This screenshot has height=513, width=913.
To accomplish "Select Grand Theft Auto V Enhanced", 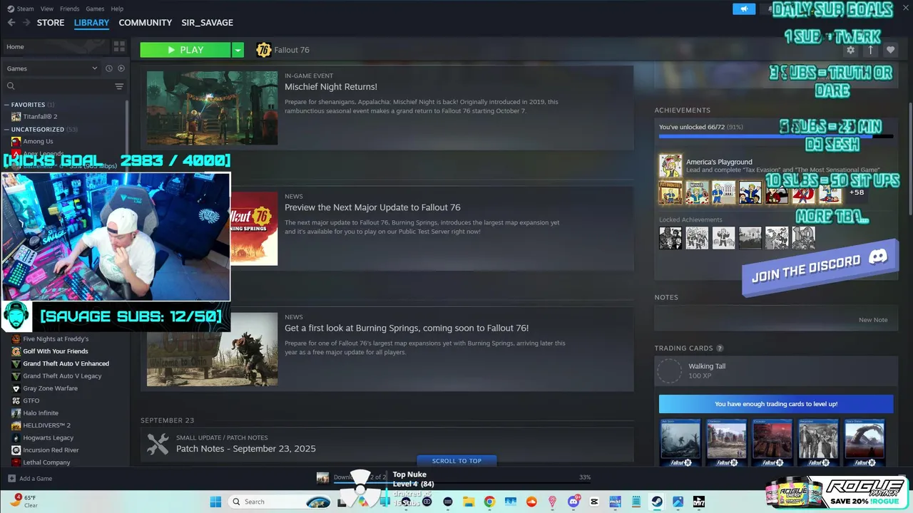I will [66, 363].
